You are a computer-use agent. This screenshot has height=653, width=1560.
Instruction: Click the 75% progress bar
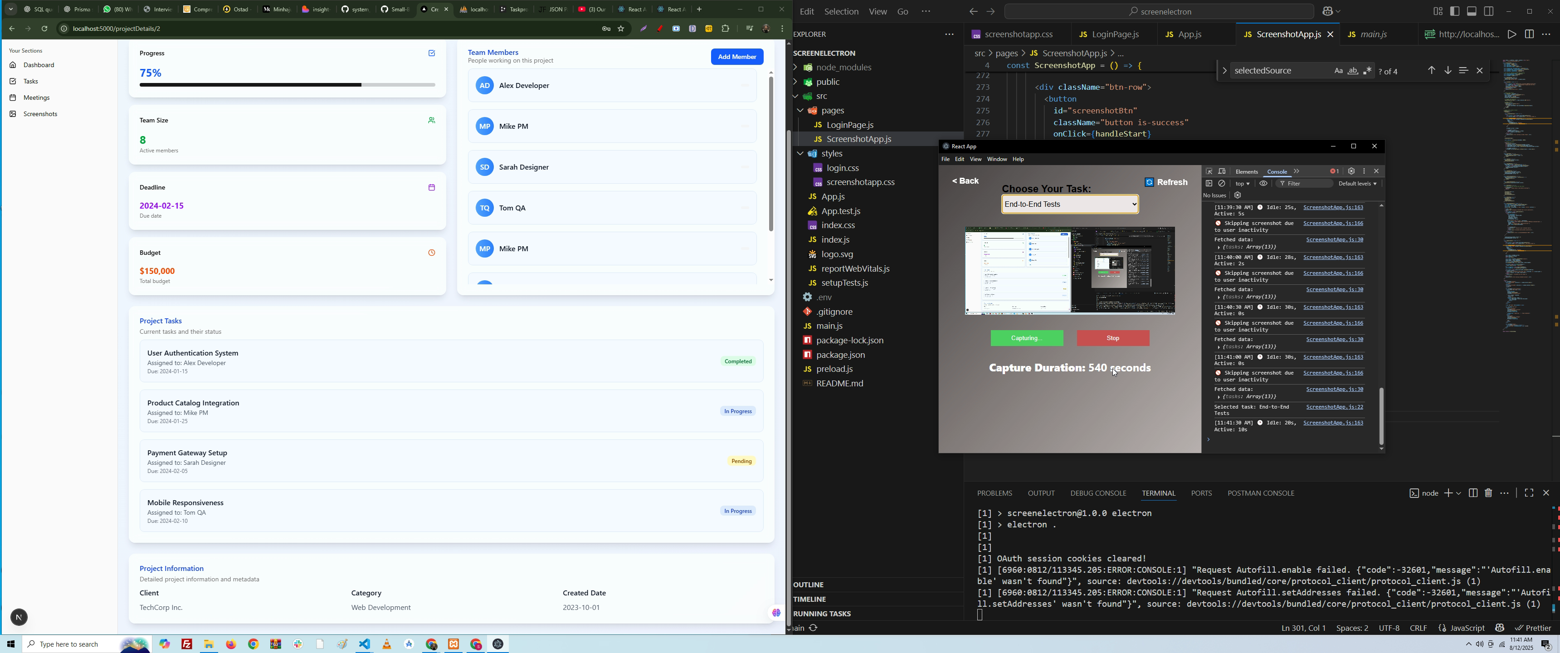(287, 85)
